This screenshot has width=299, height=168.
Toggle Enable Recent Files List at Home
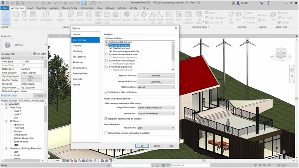point(106,92)
